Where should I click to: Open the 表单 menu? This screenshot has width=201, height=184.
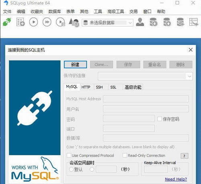[70, 12]
